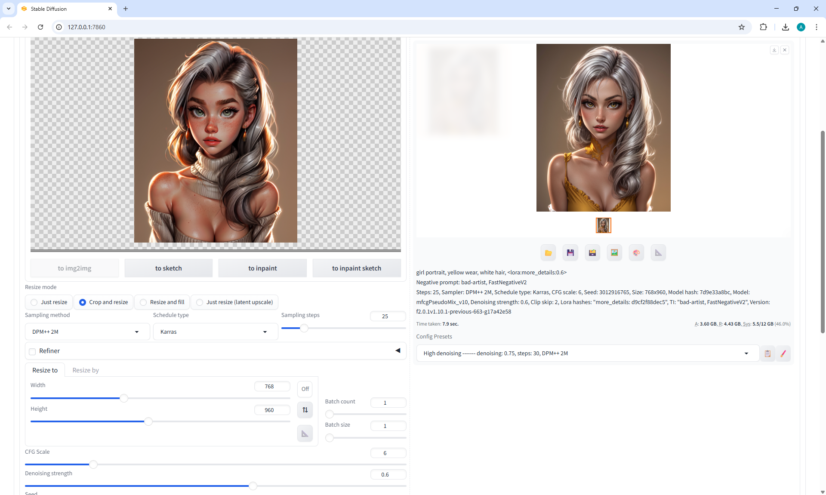Screen dimensions: 826x495
Task: Select the Just resize radio option
Action: pyautogui.click(x=34, y=302)
